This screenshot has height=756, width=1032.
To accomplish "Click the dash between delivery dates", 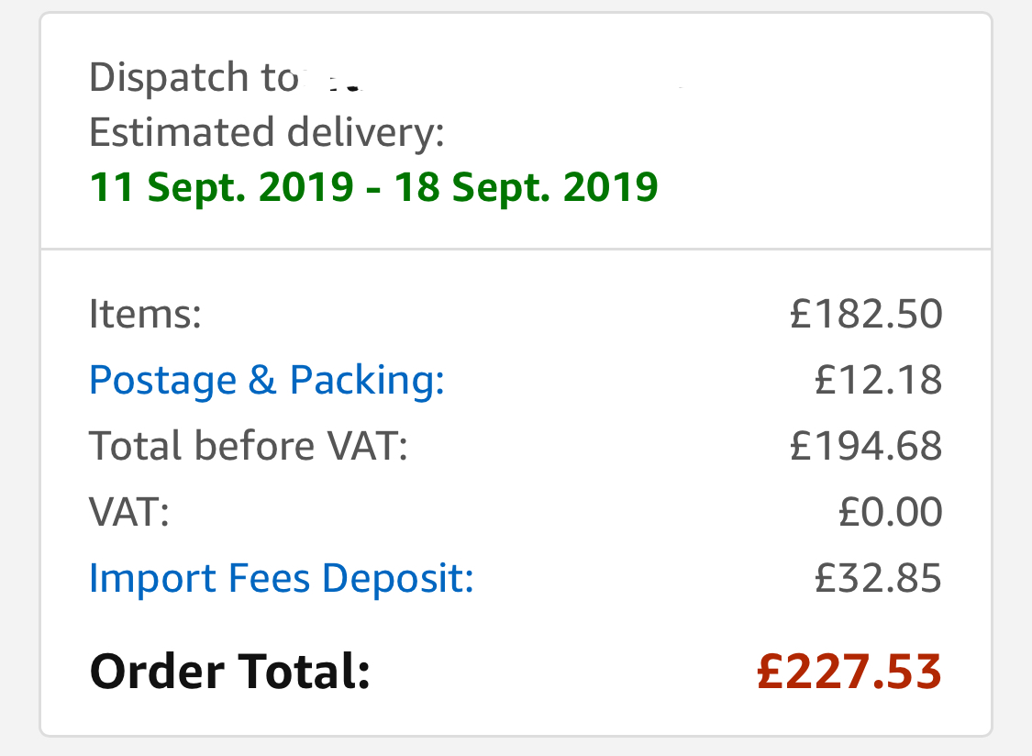I will tap(373, 189).
